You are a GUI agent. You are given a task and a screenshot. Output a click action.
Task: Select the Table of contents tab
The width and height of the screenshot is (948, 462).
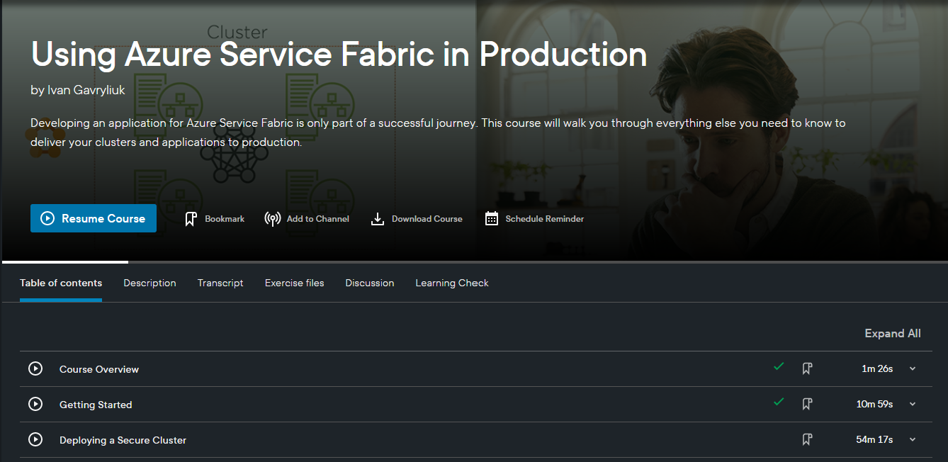61,283
